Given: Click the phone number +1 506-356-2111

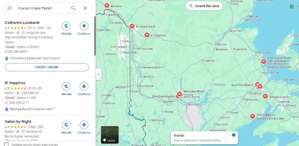Looking at the screenshot, I should pos(17,103).
